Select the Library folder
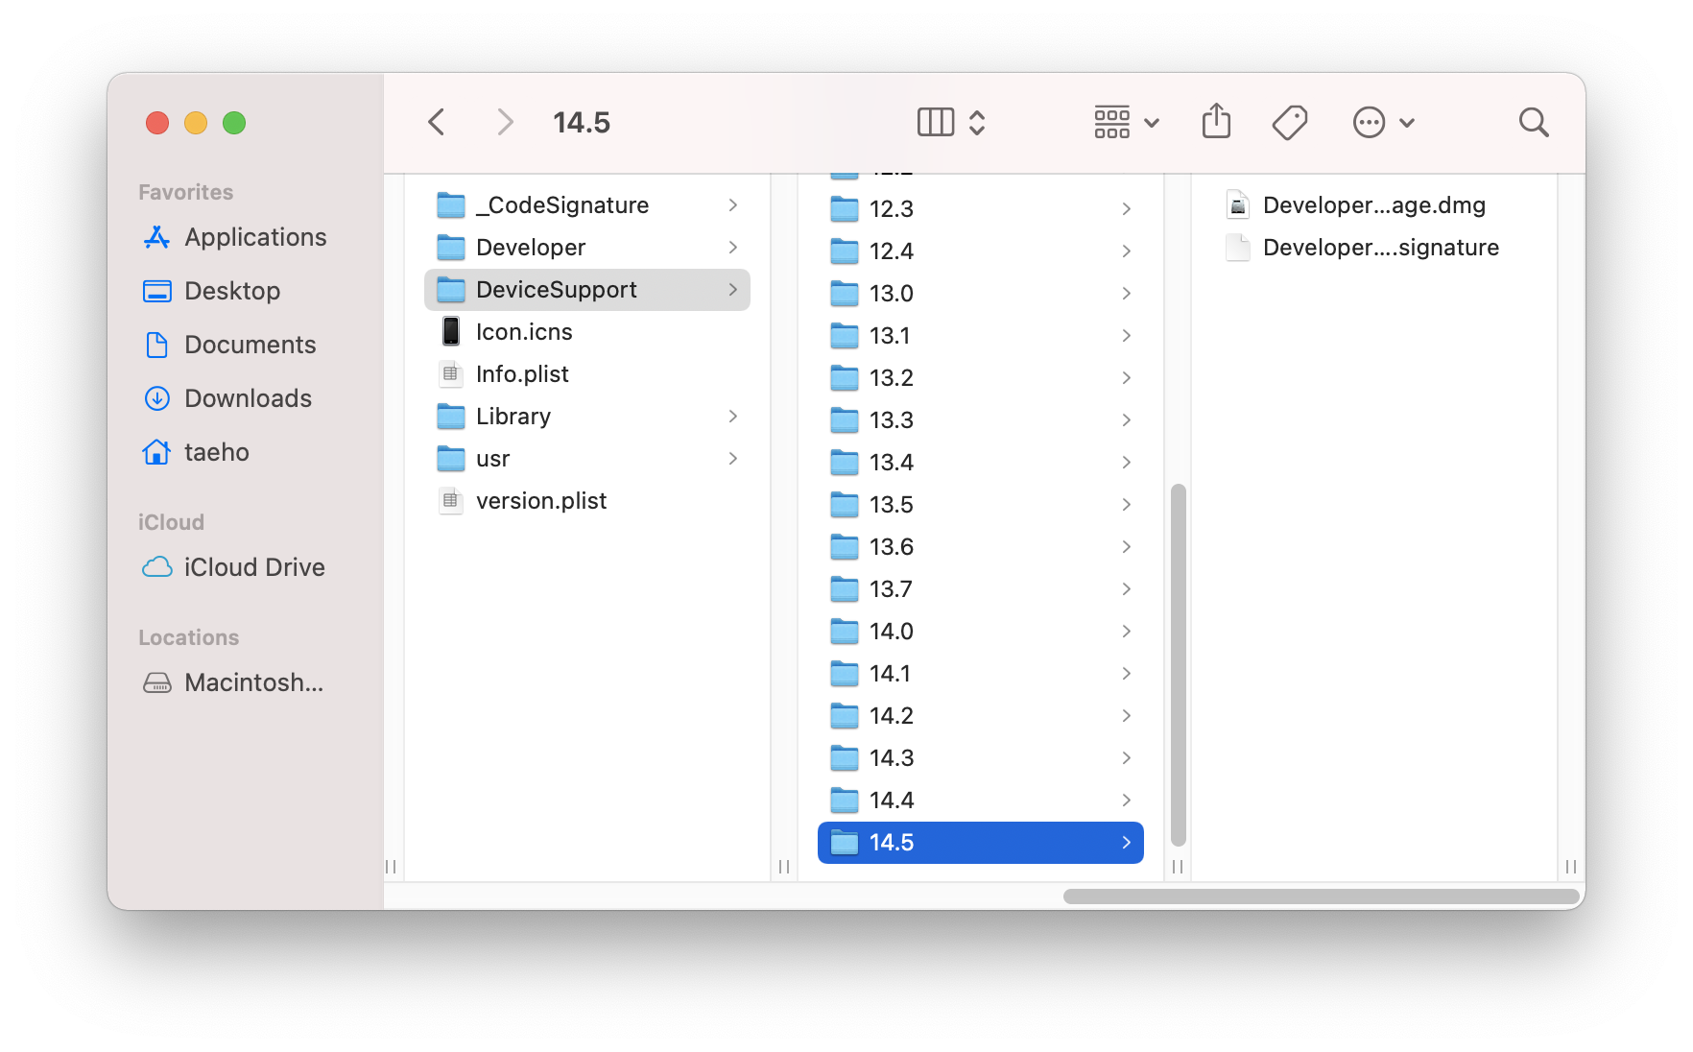 pyautogui.click(x=587, y=417)
